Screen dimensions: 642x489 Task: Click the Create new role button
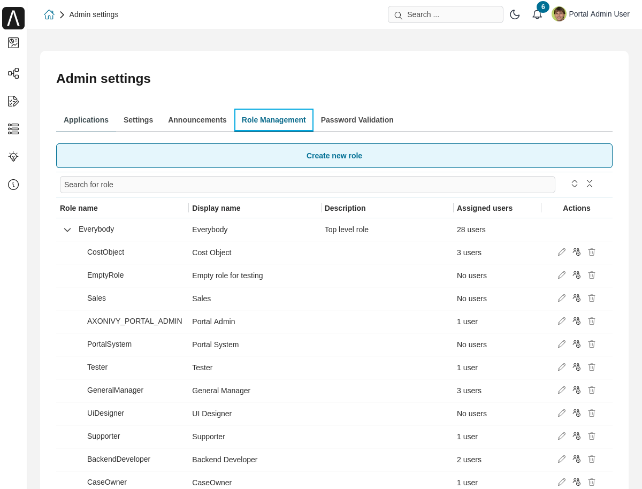[x=334, y=156]
